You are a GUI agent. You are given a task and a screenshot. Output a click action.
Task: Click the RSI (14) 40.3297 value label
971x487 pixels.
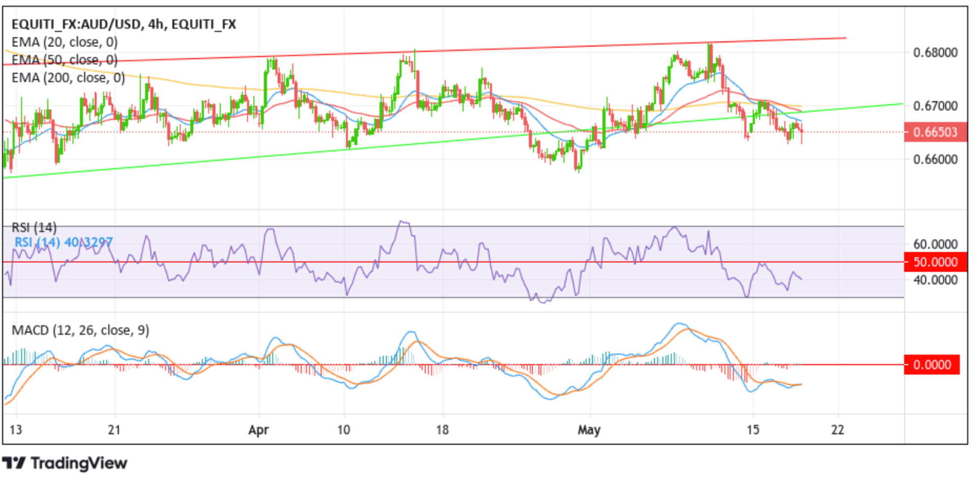tap(64, 242)
